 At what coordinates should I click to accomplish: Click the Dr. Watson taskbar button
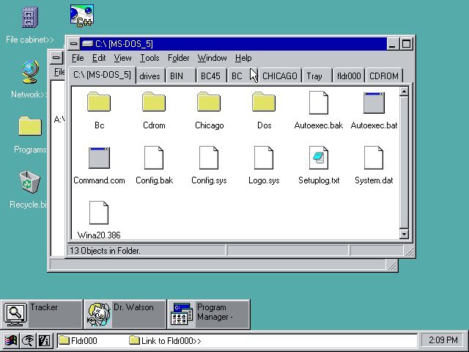pyautogui.click(x=124, y=314)
